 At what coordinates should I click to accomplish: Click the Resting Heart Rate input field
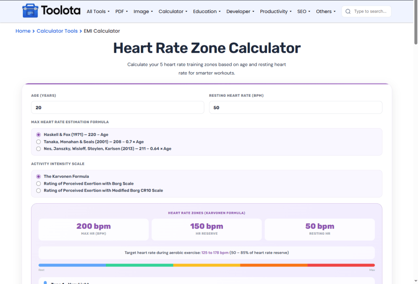[x=296, y=107]
